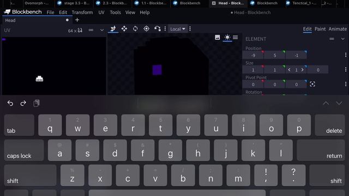Image resolution: width=349 pixels, height=196 pixels.
Task: Open the View menu
Action: (x=130, y=13)
